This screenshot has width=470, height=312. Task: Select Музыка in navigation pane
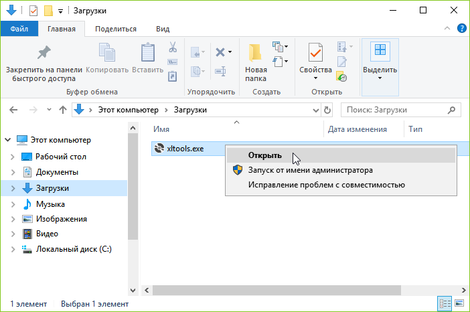[50, 204]
